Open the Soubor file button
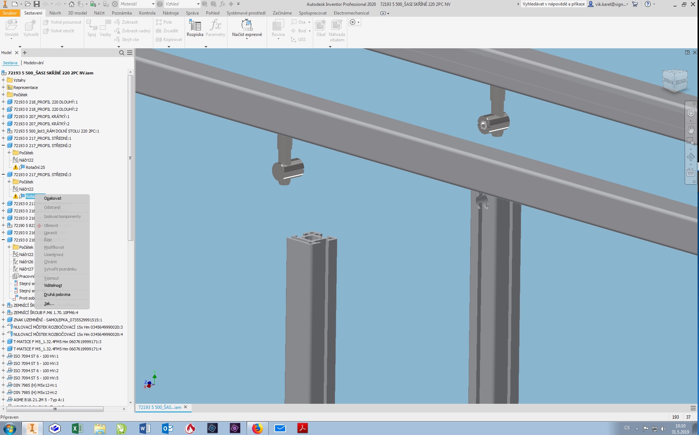 [10, 13]
